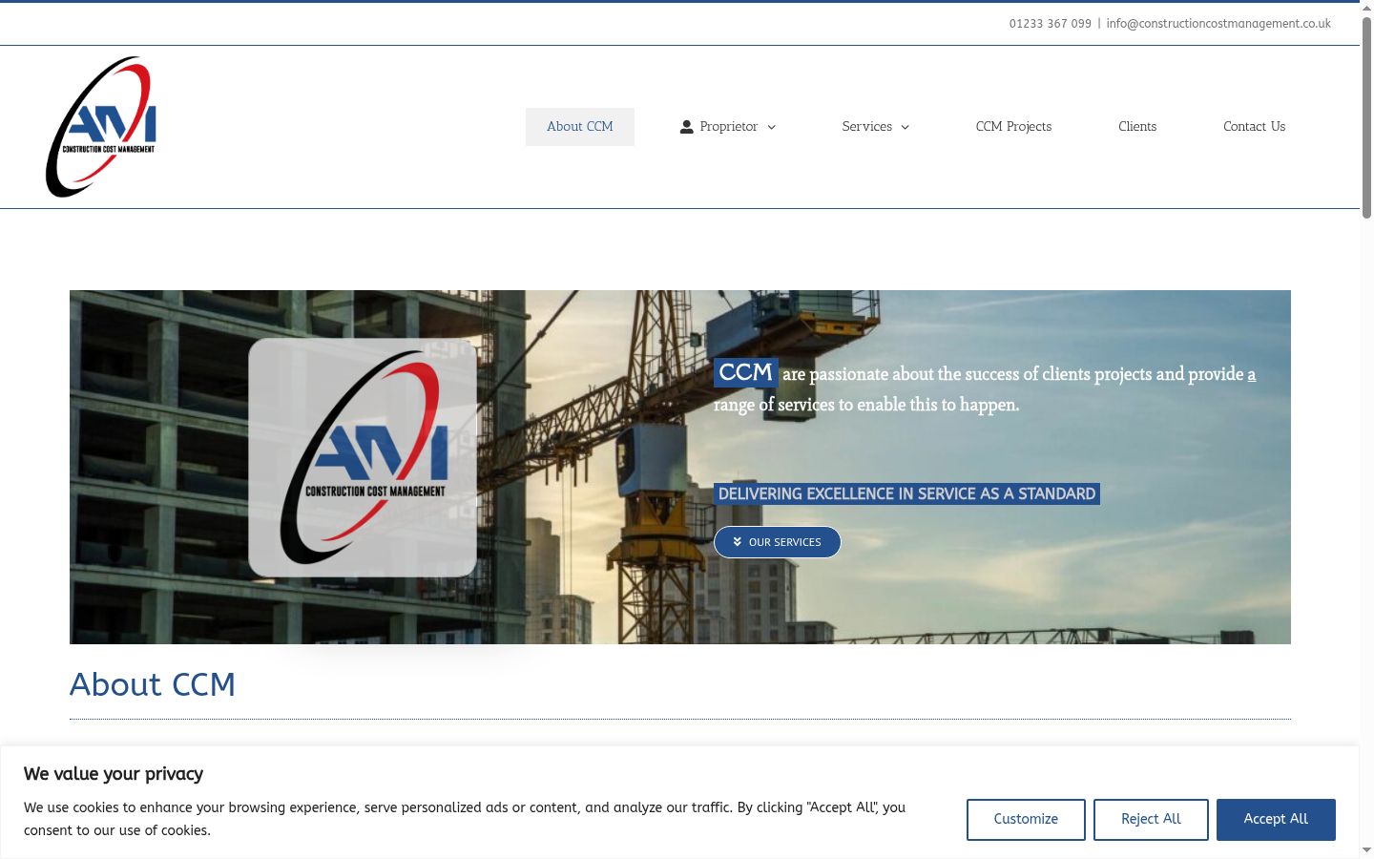This screenshot has height=859, width=1374.
Task: Click the page vertical scrollbar thumb
Action: [1366, 118]
